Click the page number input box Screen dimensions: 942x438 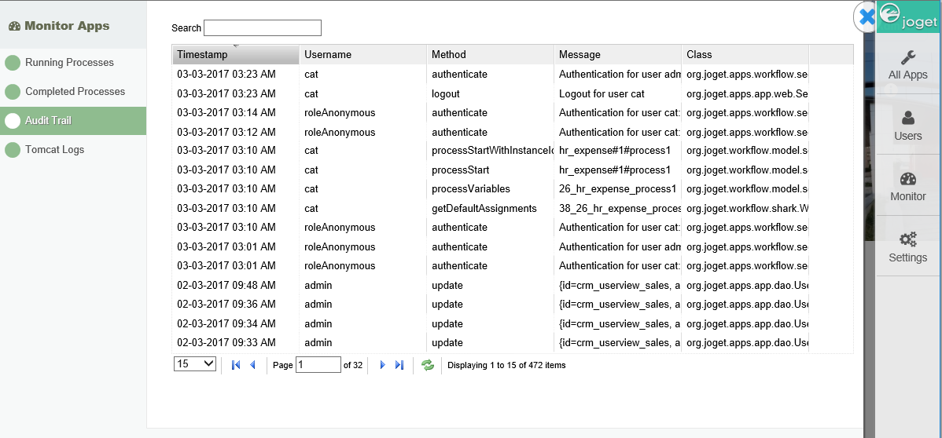pos(318,365)
